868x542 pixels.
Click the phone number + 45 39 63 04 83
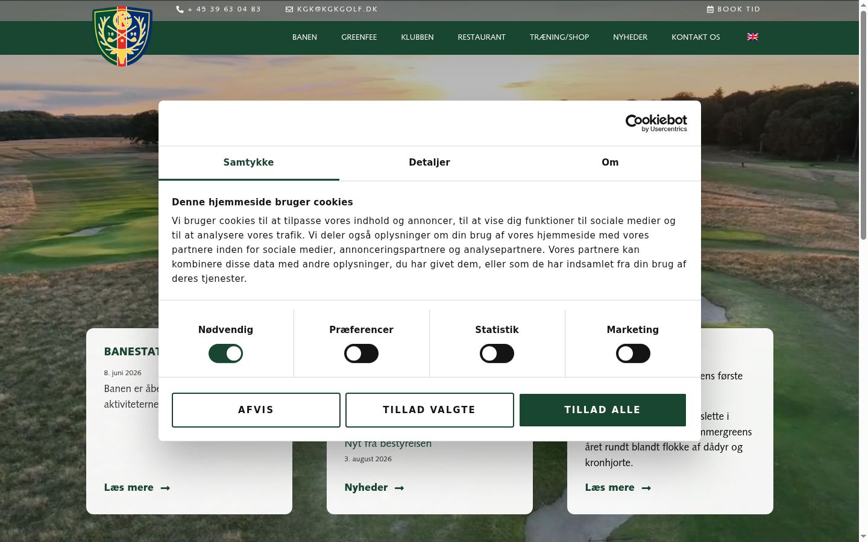[x=224, y=9]
